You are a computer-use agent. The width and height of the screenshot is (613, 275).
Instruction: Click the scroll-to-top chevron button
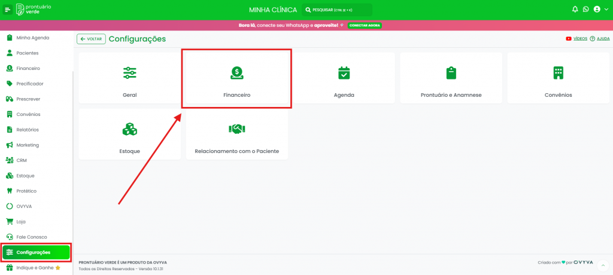603,265
